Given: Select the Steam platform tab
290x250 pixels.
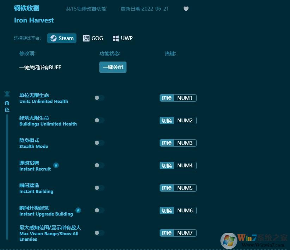Looking at the screenshot, I should pos(62,38).
